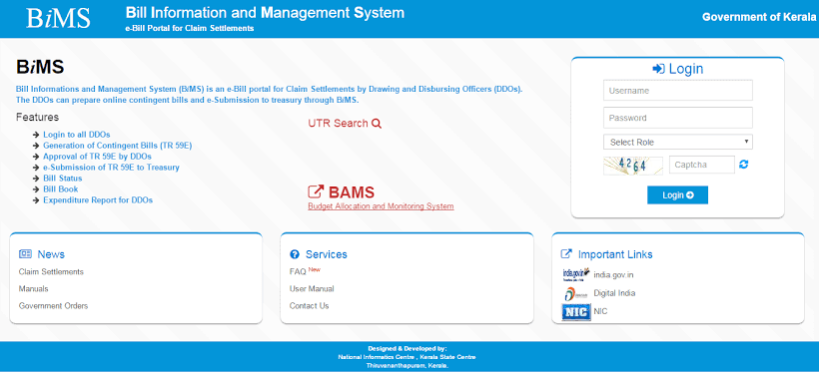Click into the Captcha text box
819x373 pixels.
701,165
